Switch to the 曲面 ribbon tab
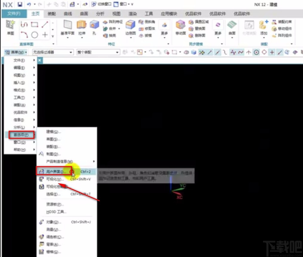 [x=84, y=14]
